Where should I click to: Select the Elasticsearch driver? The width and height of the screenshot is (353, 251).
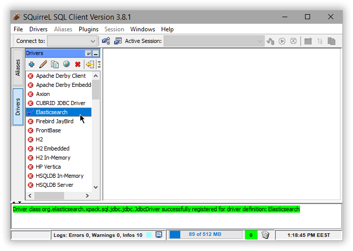[52, 112]
